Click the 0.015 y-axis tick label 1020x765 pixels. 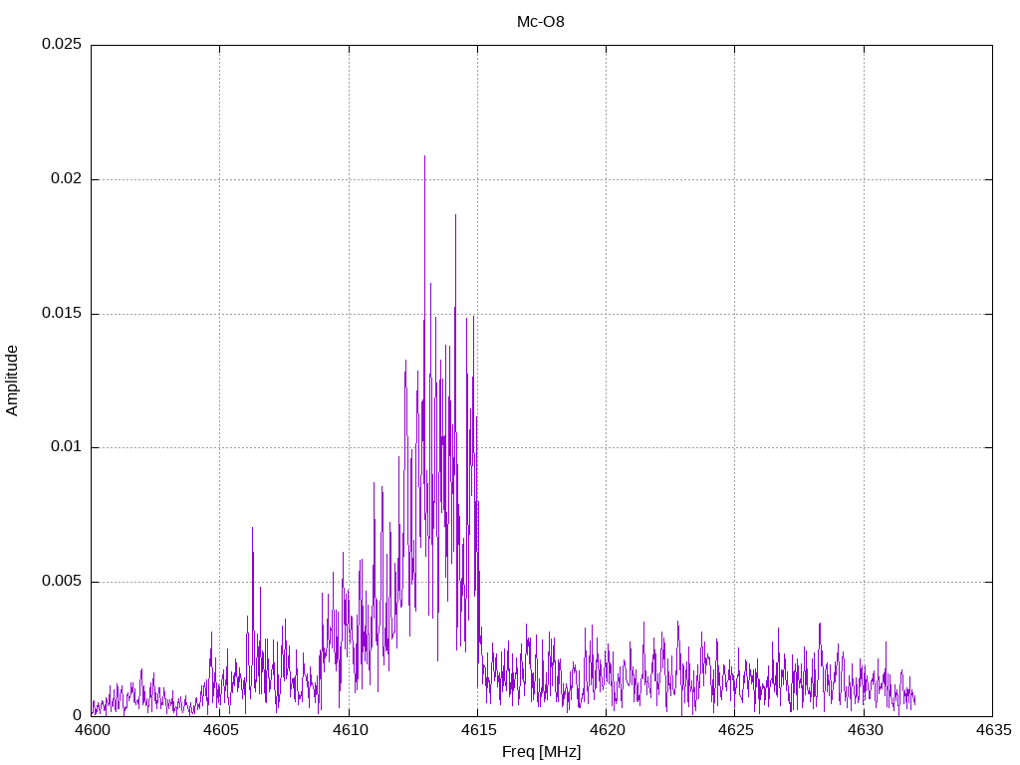click(61, 314)
